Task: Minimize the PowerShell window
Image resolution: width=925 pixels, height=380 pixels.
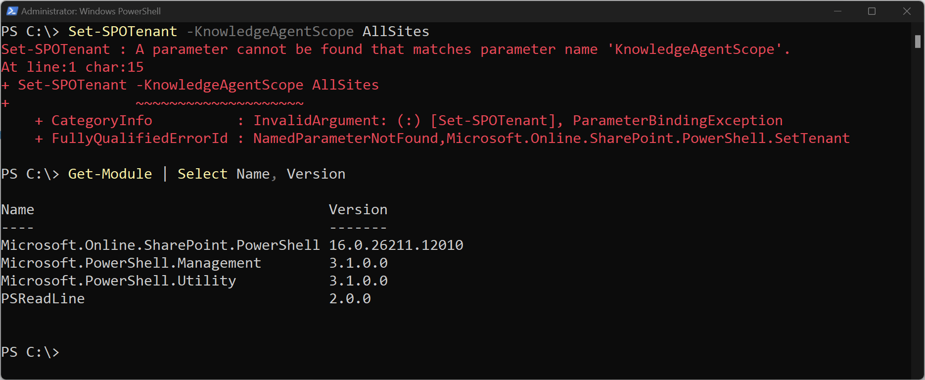Action: pyautogui.click(x=837, y=11)
